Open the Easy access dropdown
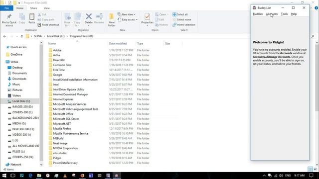Image resolution: width=319 pixels, height=179 pixels. [x=128, y=19]
